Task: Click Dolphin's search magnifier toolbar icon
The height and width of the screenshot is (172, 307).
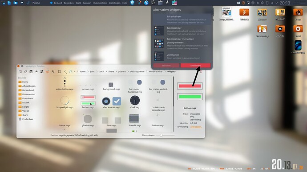Action: 70,71
